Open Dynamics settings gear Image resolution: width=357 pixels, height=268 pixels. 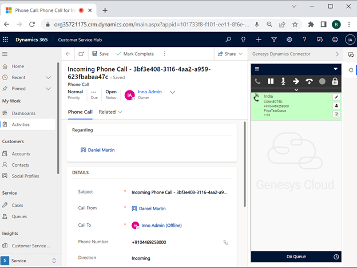tap(289, 40)
